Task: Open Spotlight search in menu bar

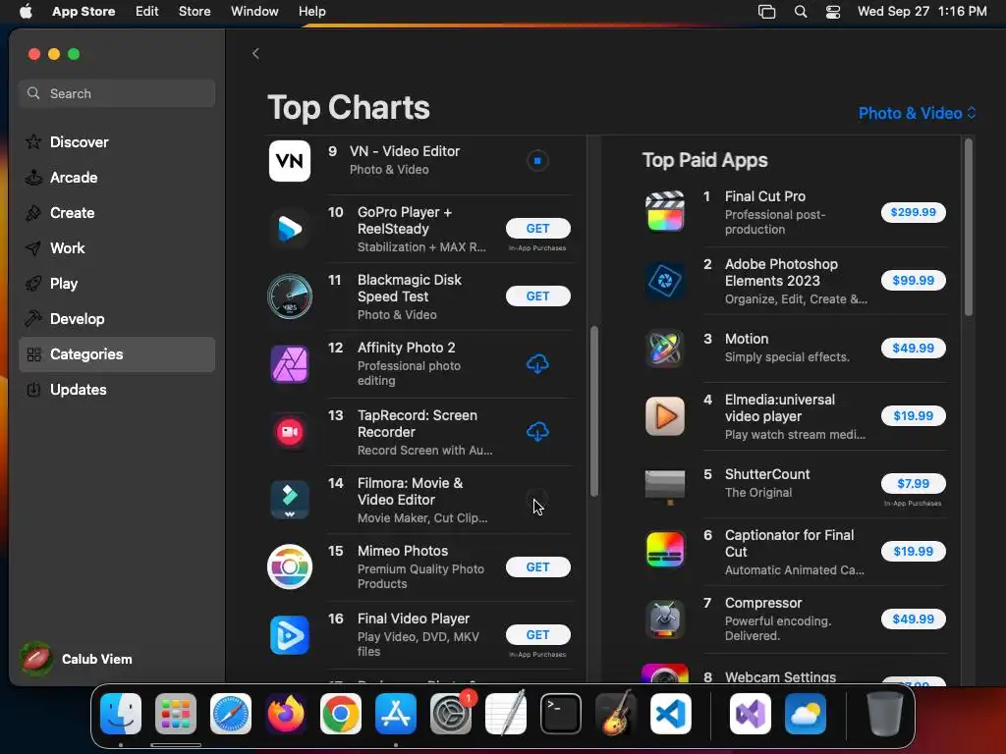Action: coord(801,12)
